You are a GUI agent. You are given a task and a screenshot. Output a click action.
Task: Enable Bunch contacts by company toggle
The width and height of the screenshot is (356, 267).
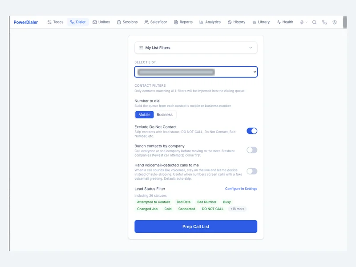coord(252,150)
